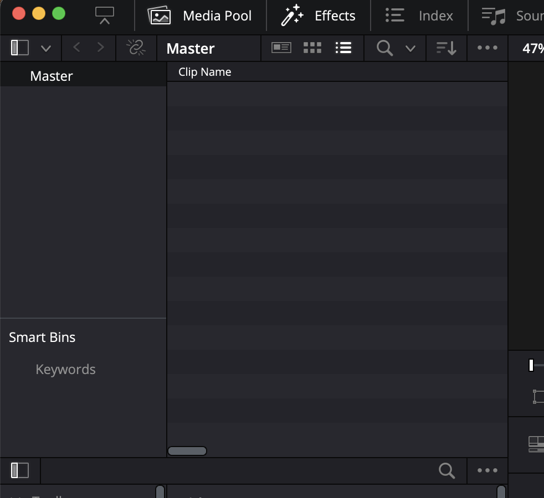Open the Effects panel
544x498 pixels.
coord(318,15)
